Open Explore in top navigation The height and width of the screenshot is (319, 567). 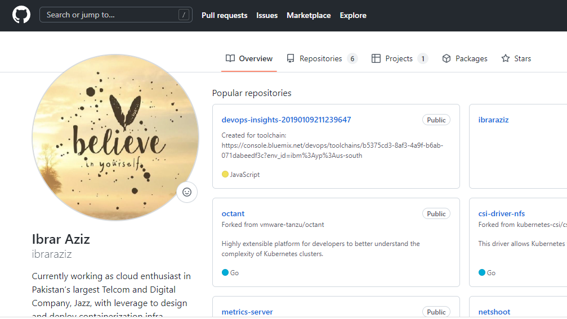click(x=353, y=15)
